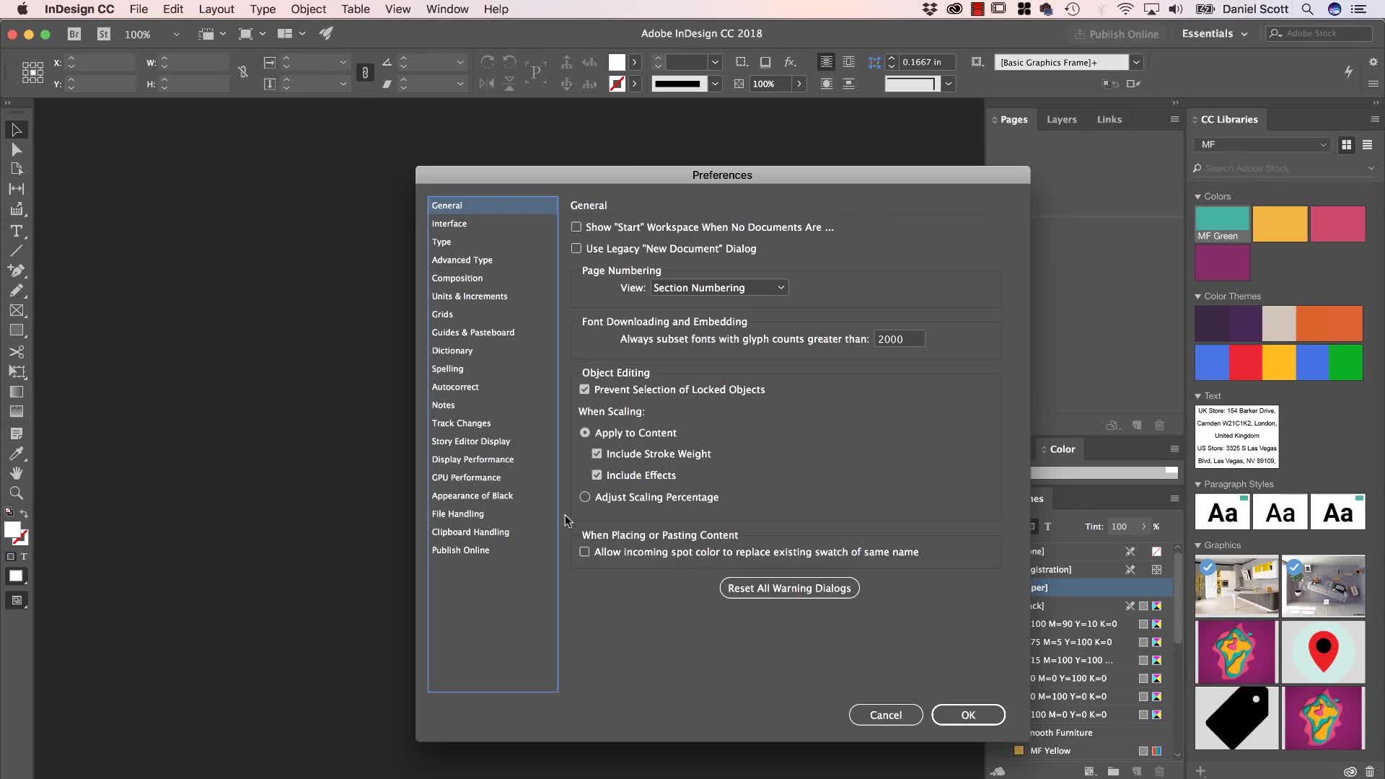1385x779 pixels.
Task: Open the zoom level 100% dropdown
Action: pyautogui.click(x=176, y=34)
